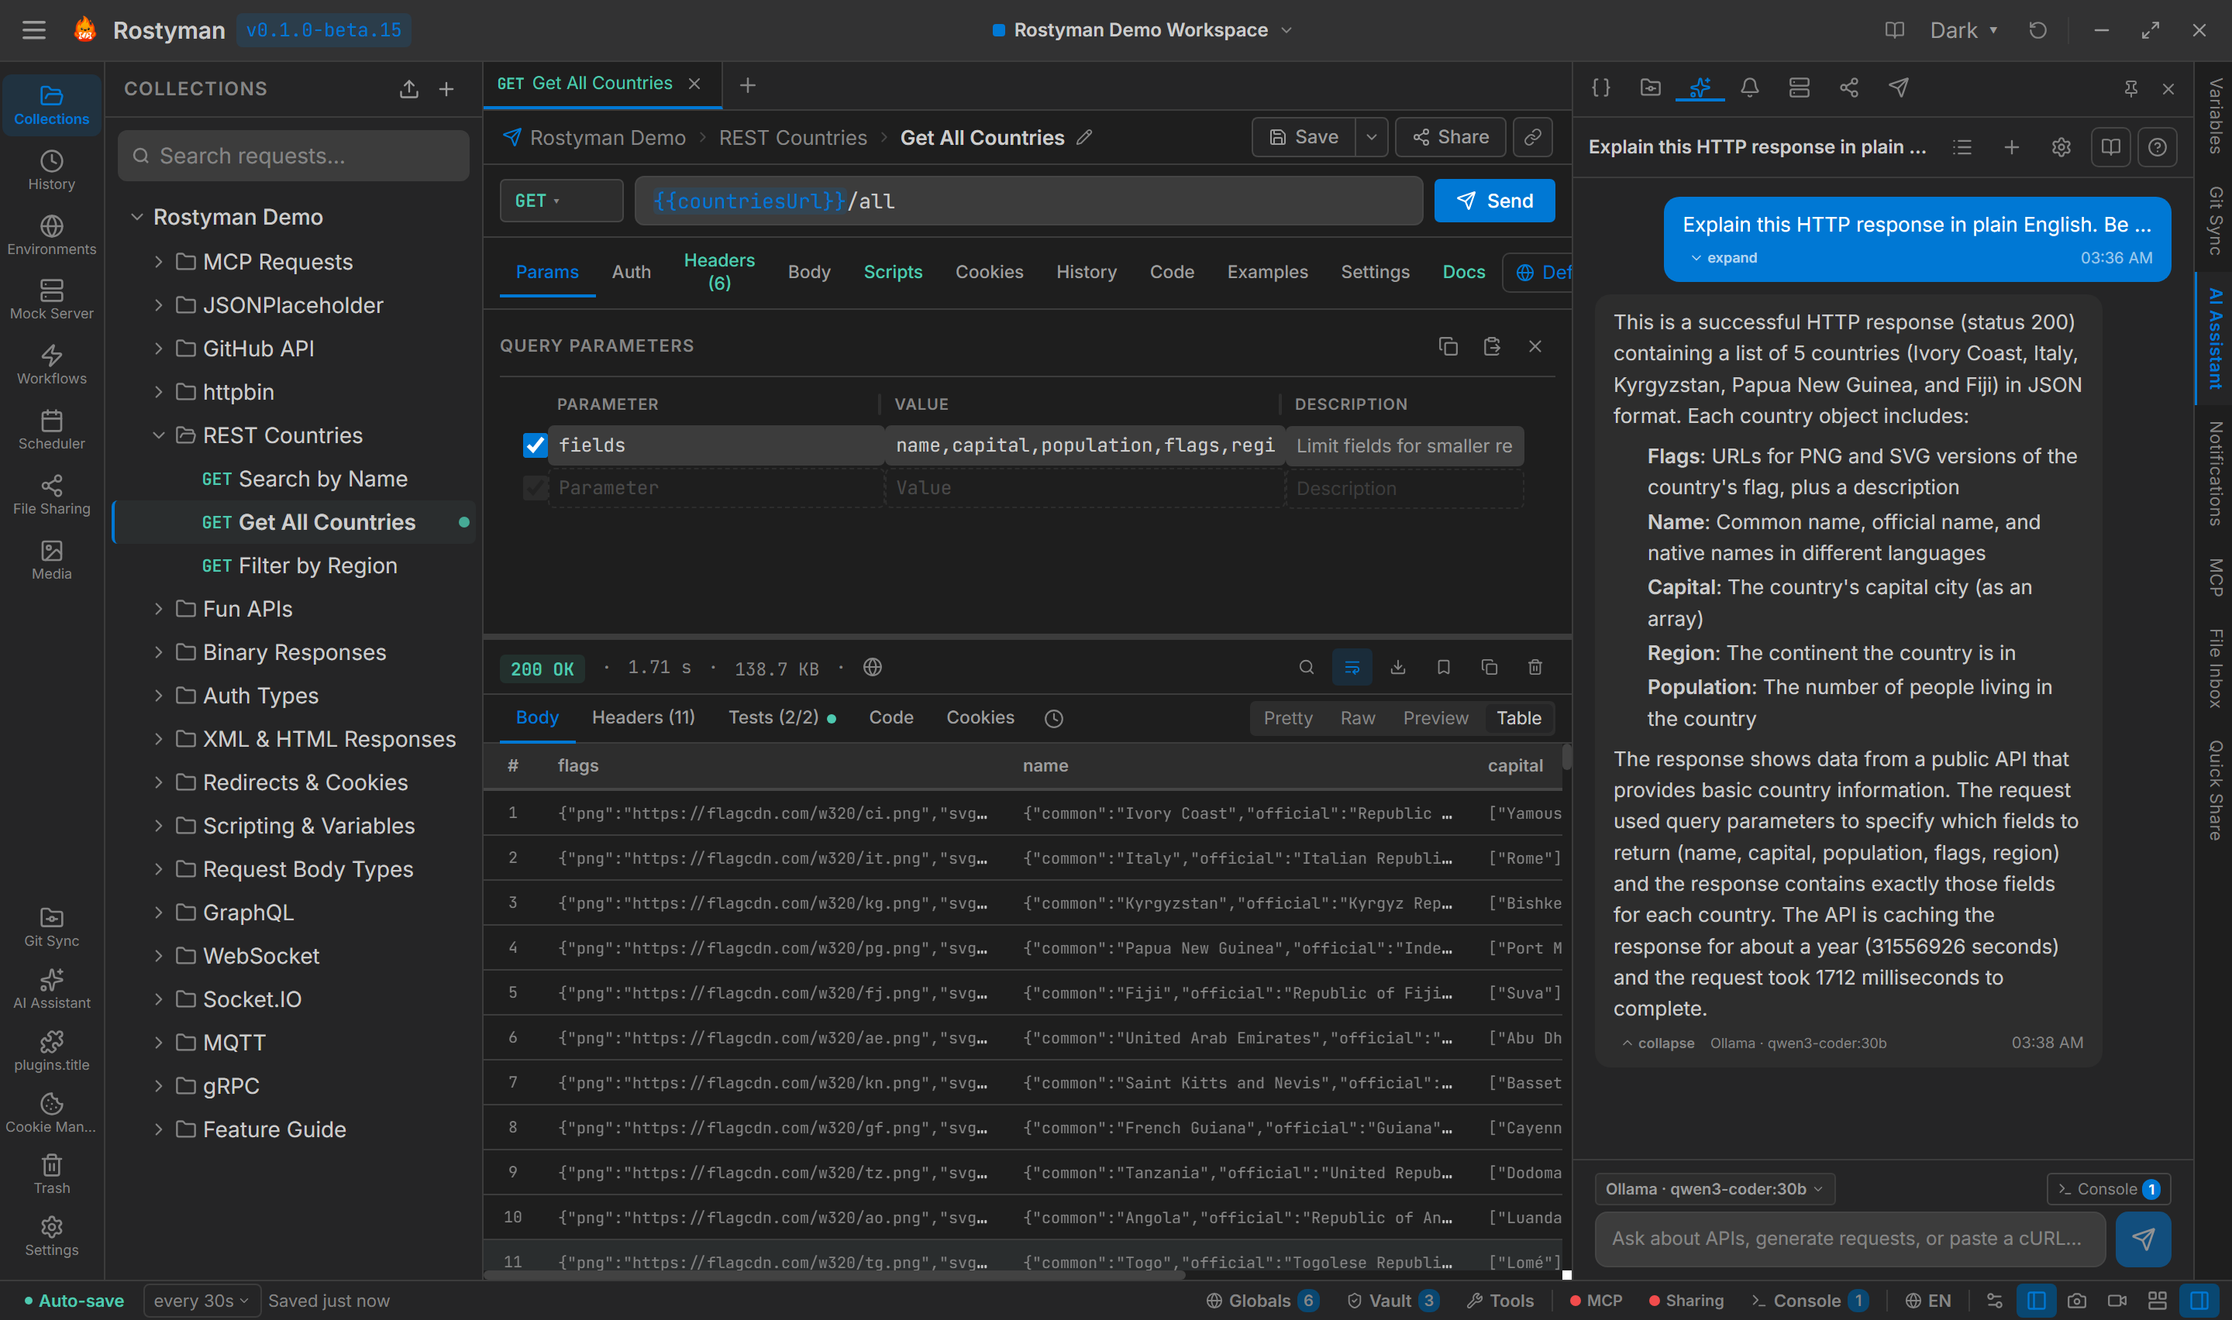The height and width of the screenshot is (1320, 2232).
Task: Click the import collection upload icon
Action: coord(408,89)
